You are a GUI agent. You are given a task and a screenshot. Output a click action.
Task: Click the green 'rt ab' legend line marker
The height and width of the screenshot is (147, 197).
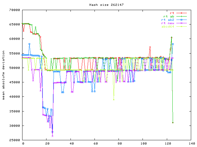(182, 16)
